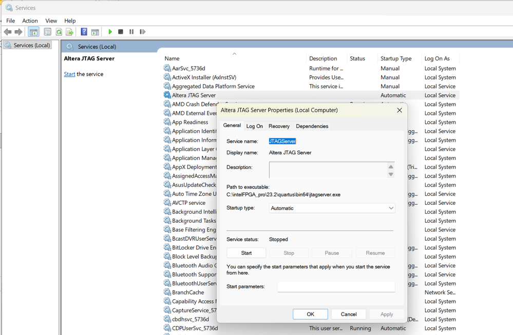Click the Restart Service toolbar icon
Image resolution: width=513 pixels, height=335 pixels.
pos(142,32)
